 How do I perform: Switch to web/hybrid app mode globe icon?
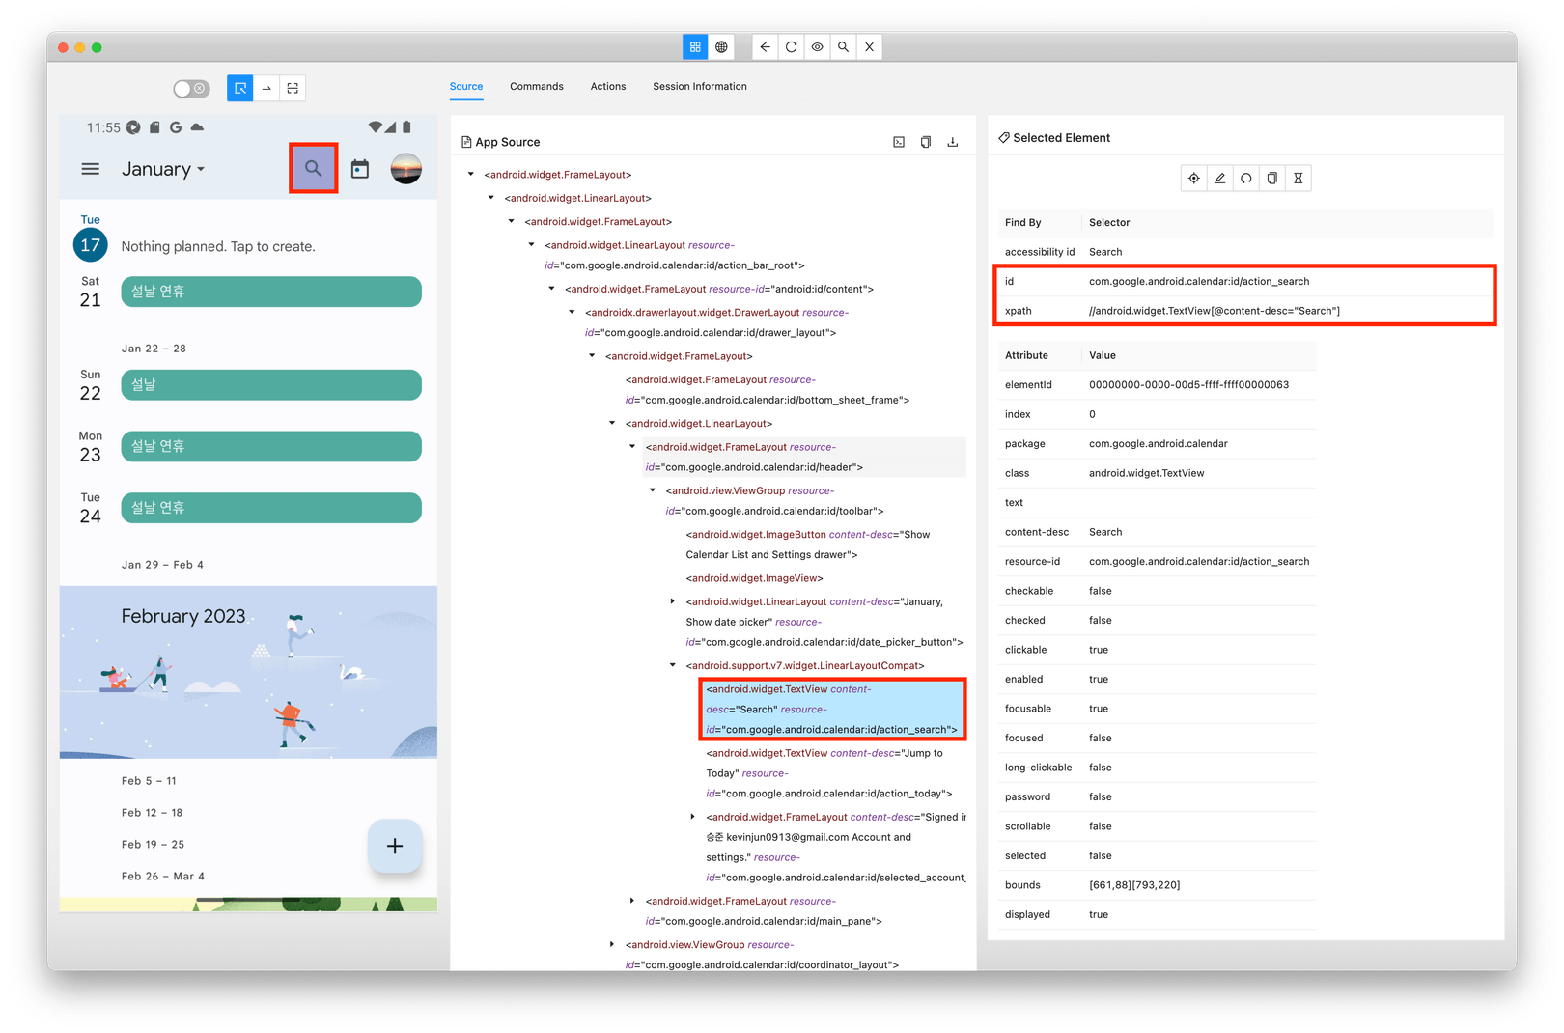[x=721, y=46]
